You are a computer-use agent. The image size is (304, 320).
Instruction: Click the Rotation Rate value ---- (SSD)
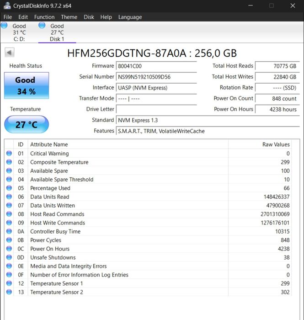click(x=277, y=88)
